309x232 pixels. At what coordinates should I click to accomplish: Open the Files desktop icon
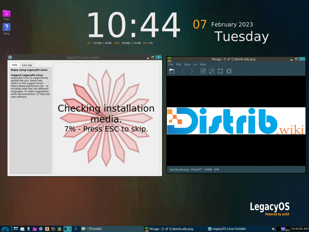click(6, 15)
